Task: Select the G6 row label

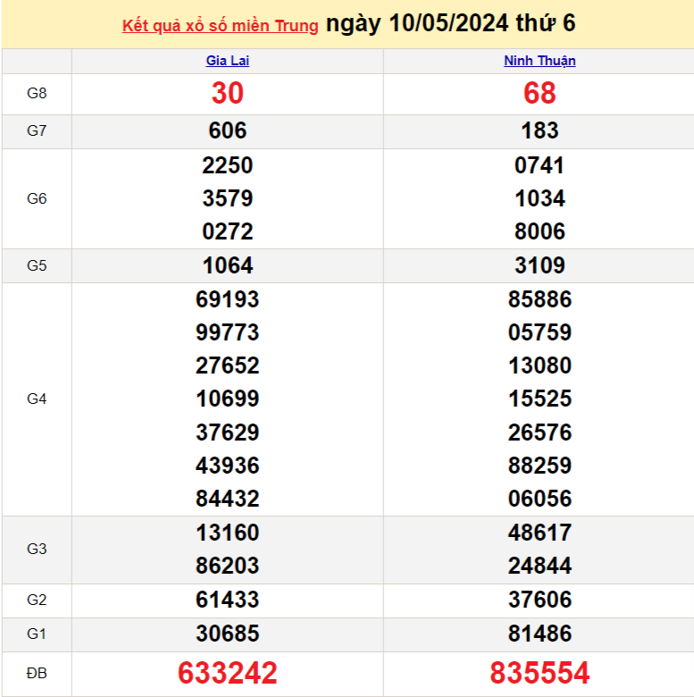Action: 37,198
